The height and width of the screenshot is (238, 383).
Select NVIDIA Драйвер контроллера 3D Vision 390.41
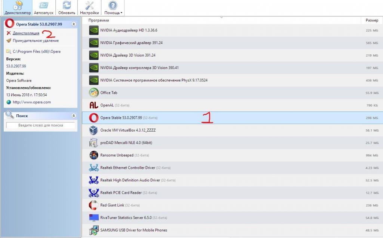tap(232, 68)
